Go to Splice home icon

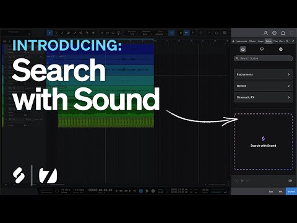click(x=243, y=49)
